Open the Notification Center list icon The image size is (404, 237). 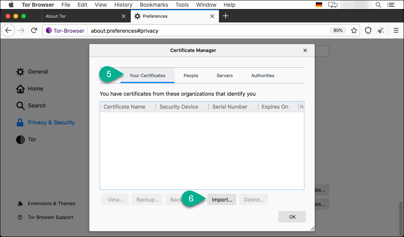(391, 5)
